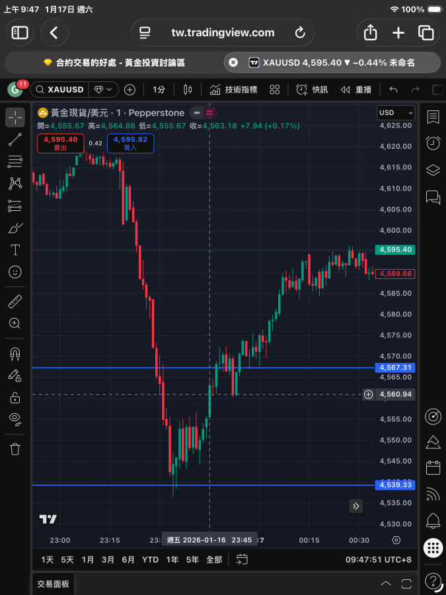Toggle lock all drawings

pos(15,397)
